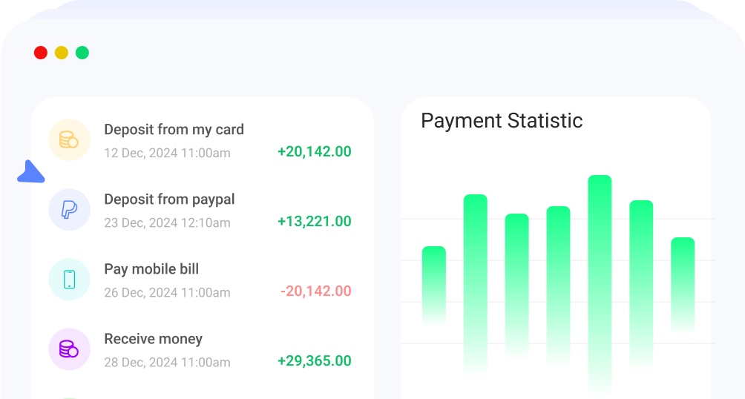Screen dimensions: 745x399
Task: Click the yellow window dot
Action: point(62,53)
